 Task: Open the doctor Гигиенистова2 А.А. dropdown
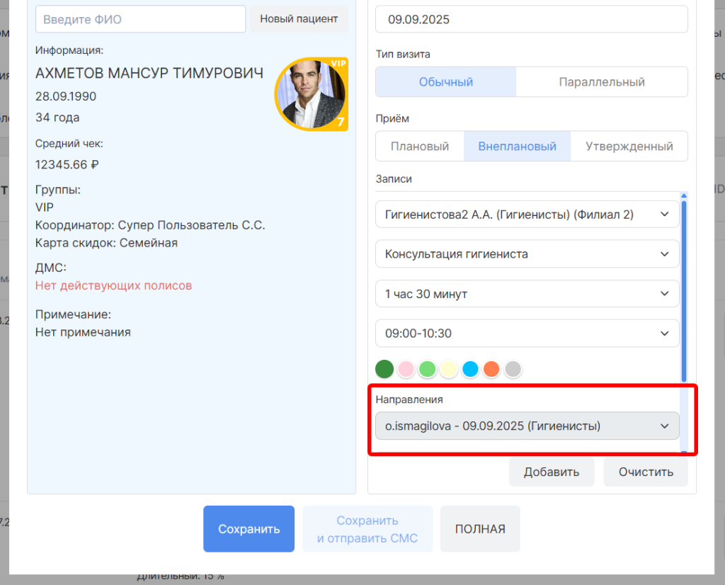click(x=527, y=214)
